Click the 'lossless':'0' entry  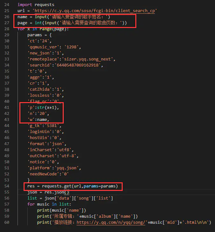46,95
